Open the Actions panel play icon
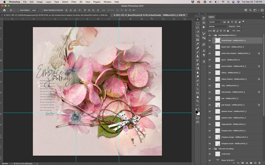The height and width of the screenshot is (165, 265). (204, 27)
